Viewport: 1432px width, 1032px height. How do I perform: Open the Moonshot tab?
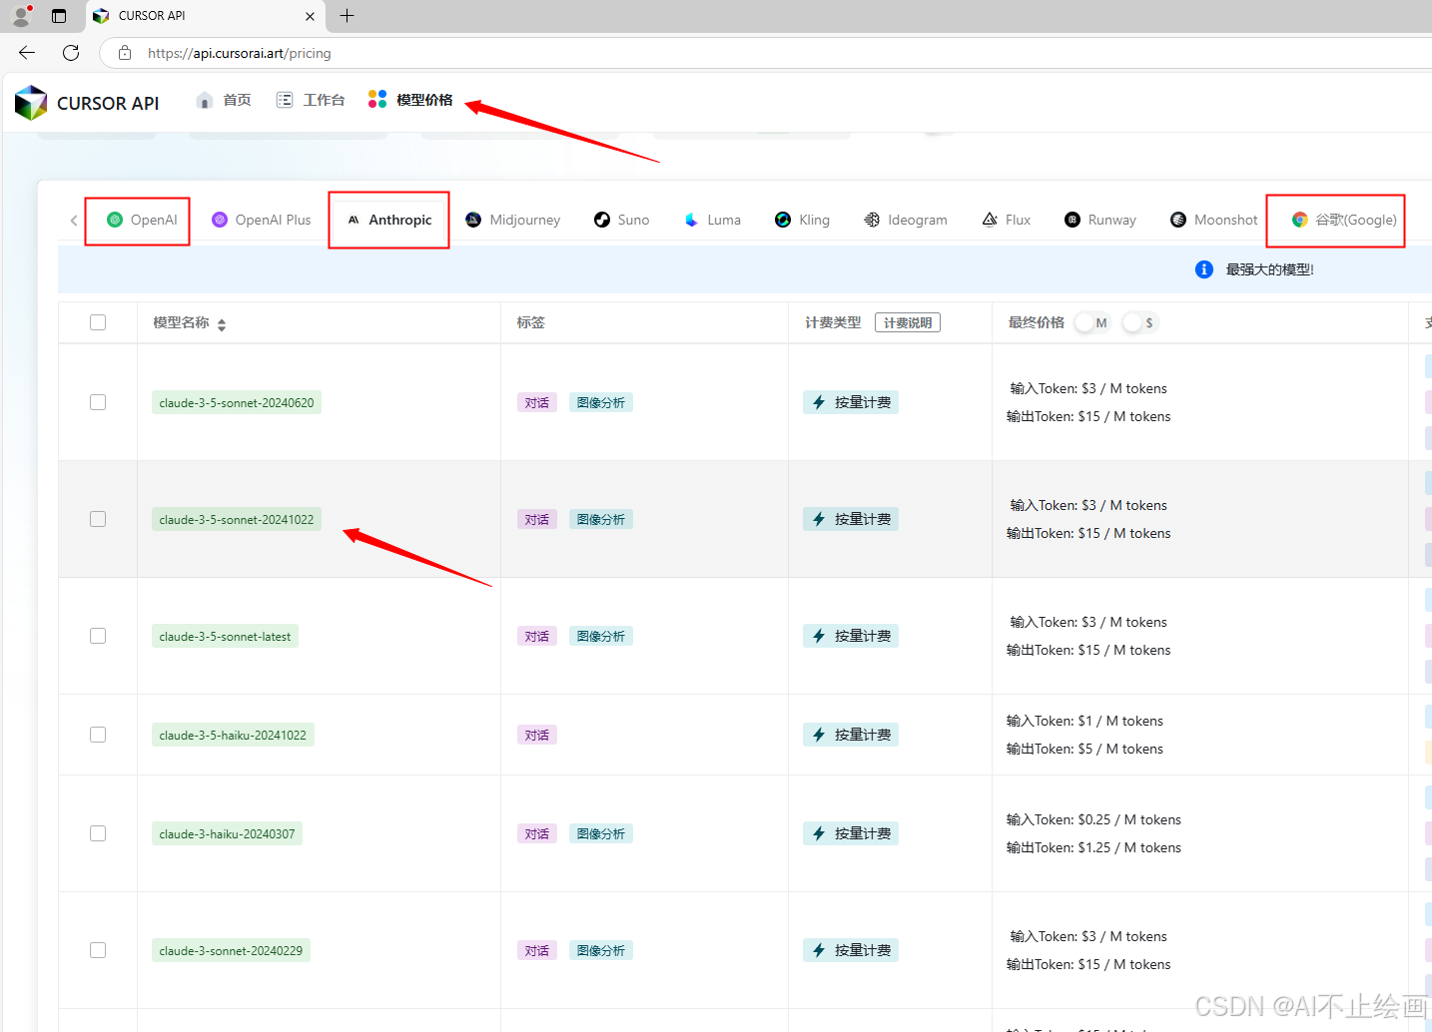click(x=1214, y=220)
